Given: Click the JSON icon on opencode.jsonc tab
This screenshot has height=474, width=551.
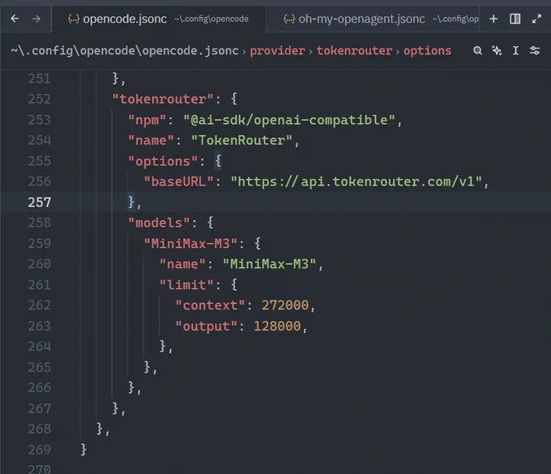Looking at the screenshot, I should tap(74, 19).
